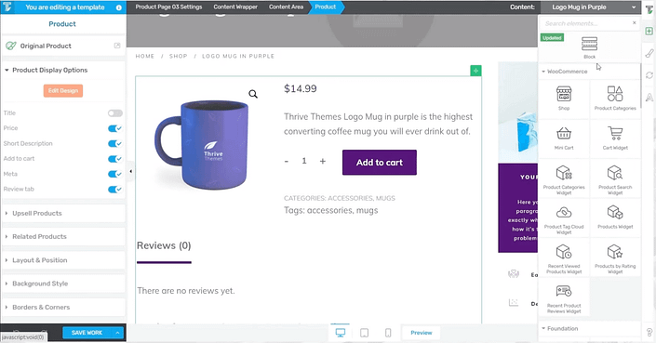The height and width of the screenshot is (343, 656).
Task: Open the brush style icon in right sidebar
Action: point(649,53)
